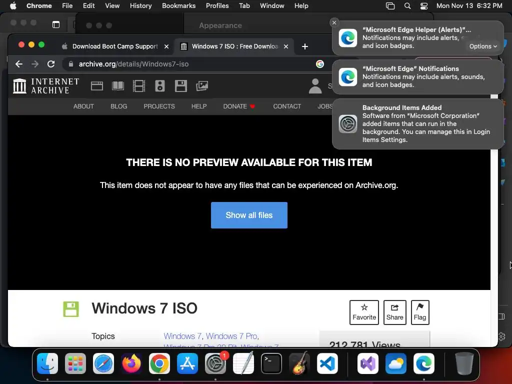Launch Microsoft Edge from the Dock
The height and width of the screenshot is (384, 512).
(x=424, y=363)
